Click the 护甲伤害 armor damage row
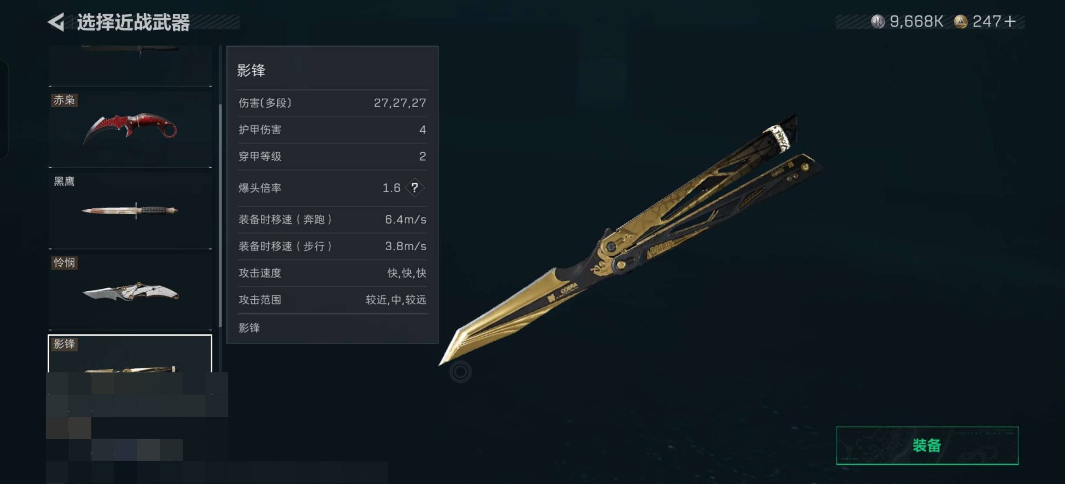The image size is (1065, 484). (x=333, y=130)
